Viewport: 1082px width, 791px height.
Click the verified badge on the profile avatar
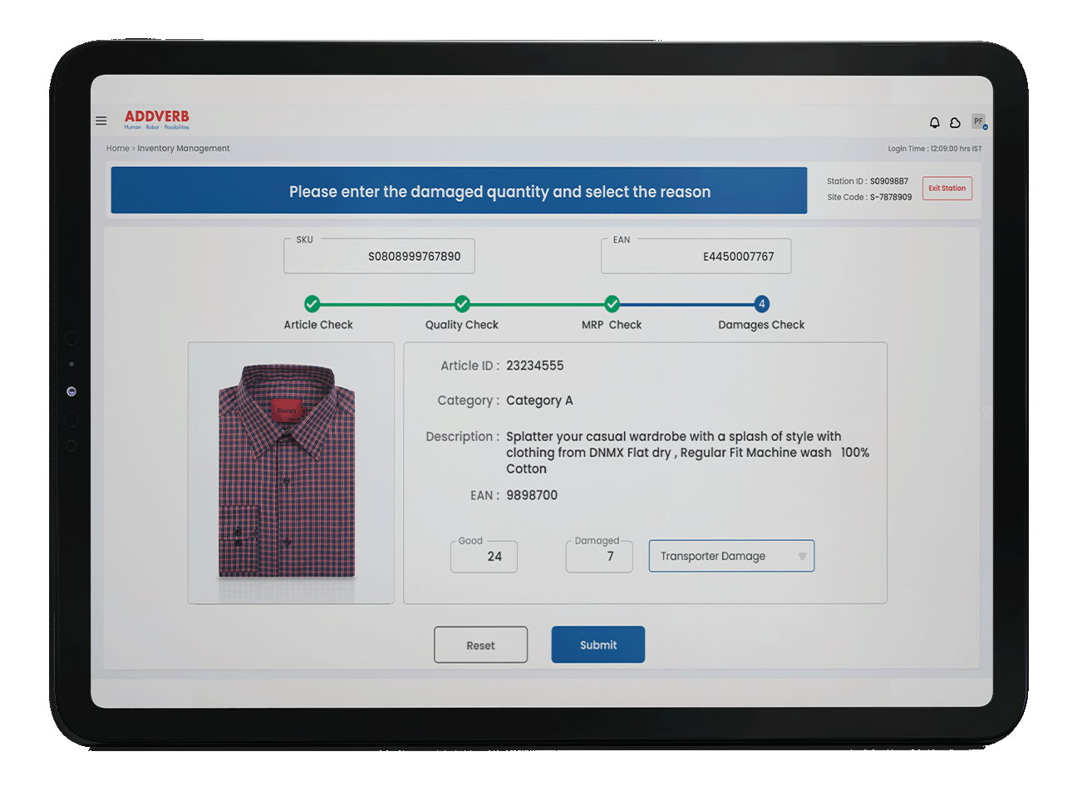[984, 126]
